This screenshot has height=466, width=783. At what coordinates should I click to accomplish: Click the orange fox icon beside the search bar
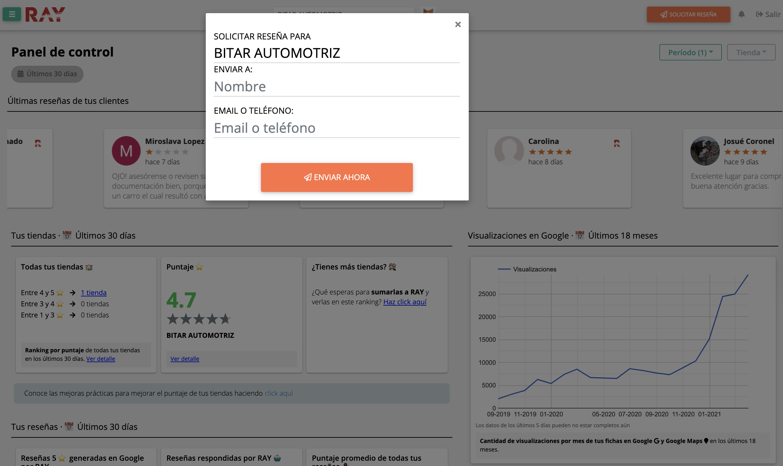(x=428, y=12)
